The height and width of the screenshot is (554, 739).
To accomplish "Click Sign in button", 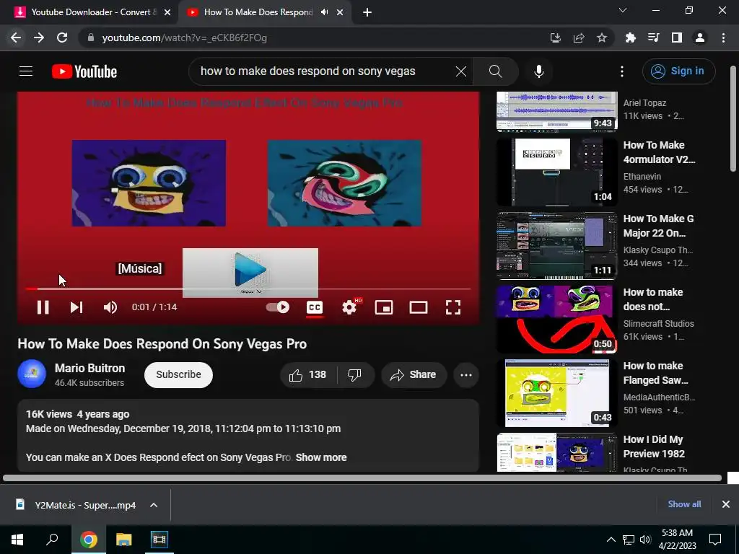I will click(x=678, y=71).
